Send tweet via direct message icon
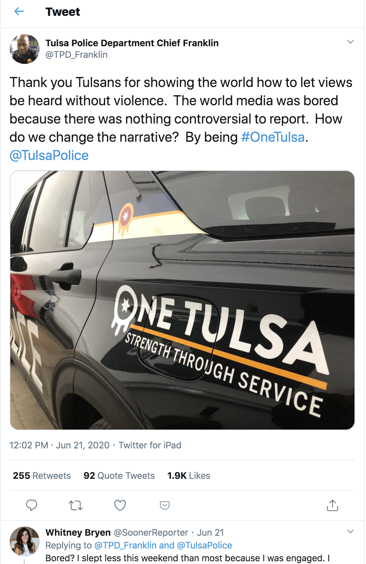366x564 pixels. 164,505
